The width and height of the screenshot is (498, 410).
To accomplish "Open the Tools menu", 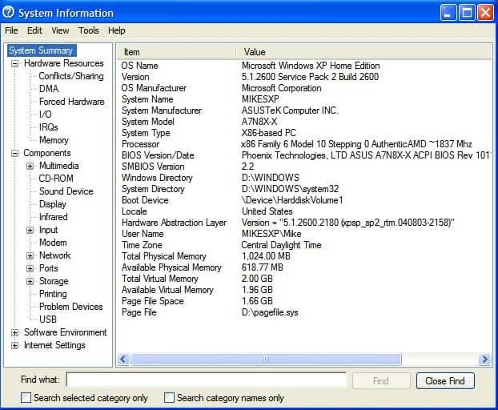I will (x=89, y=30).
